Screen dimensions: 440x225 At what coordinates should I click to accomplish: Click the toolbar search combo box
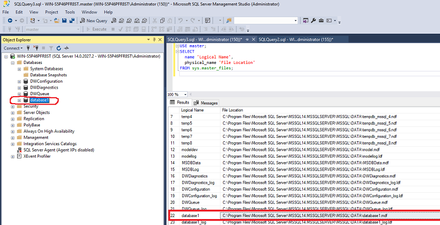(266, 20)
